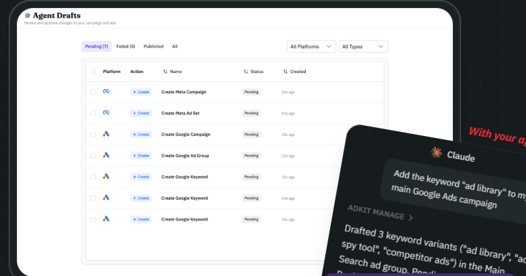The image size is (526, 276).
Task: Click the 'Agent Drafts' page title
Action: pyautogui.click(x=57, y=16)
